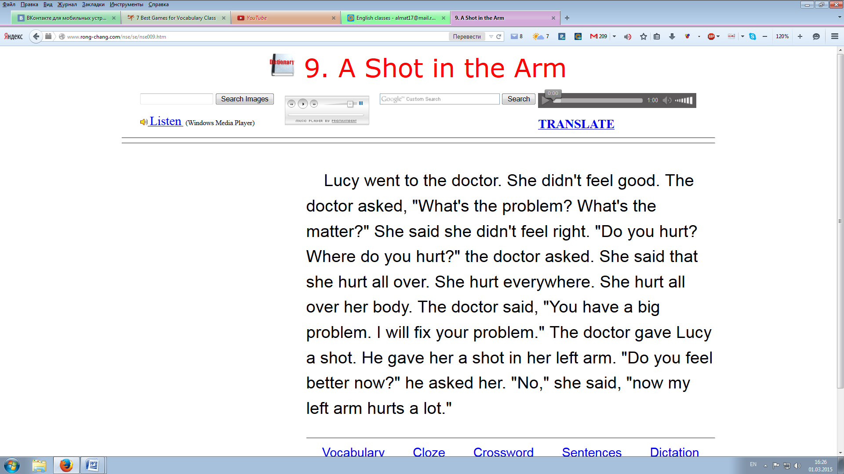The image size is (844, 474).
Task: Expand the Adblock Plus dropdown arrow
Action: coord(718,36)
